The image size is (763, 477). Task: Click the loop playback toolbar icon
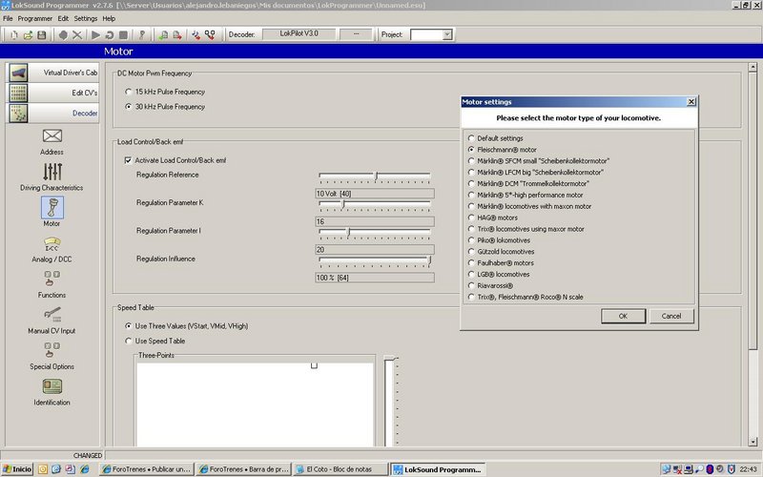tap(110, 35)
